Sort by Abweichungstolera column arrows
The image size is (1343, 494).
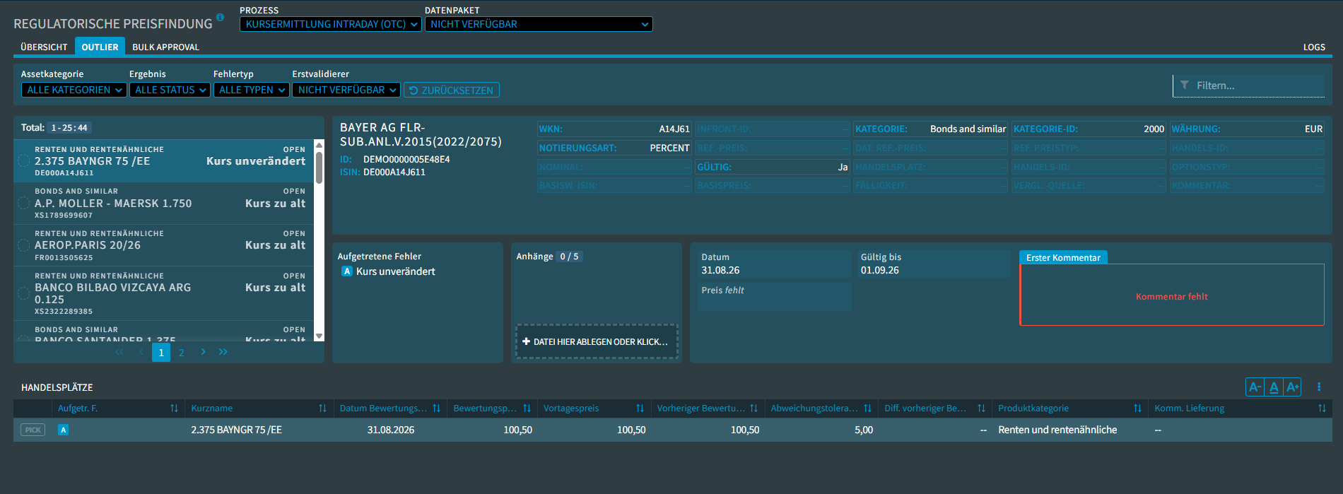coord(867,408)
